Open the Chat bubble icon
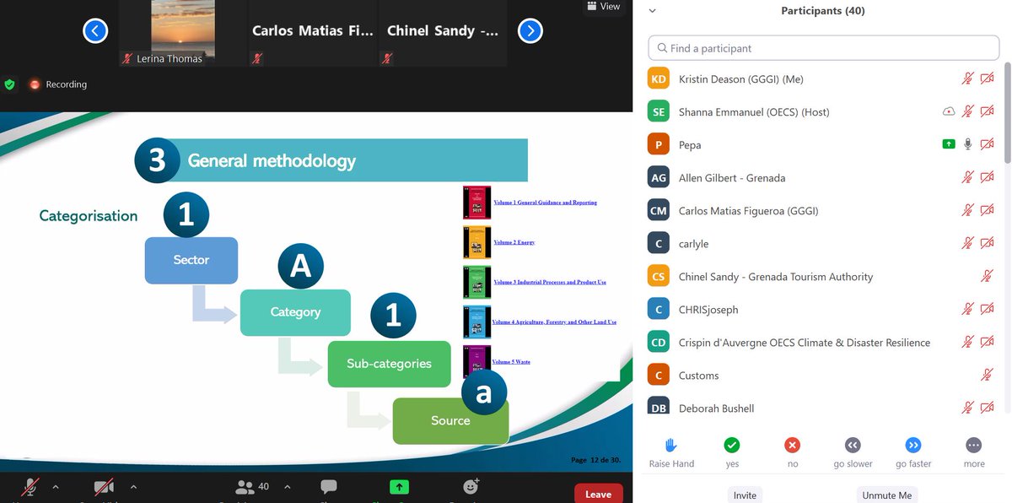This screenshot has width=1012, height=503. click(x=329, y=487)
